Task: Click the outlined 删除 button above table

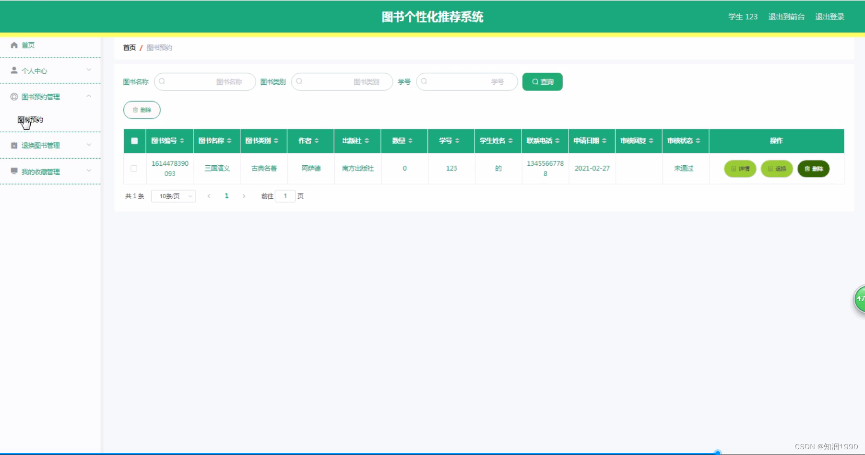Action: [x=142, y=110]
